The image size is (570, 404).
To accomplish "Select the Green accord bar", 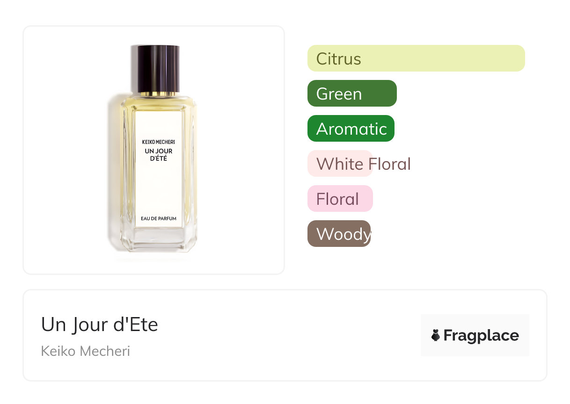I will click(352, 94).
